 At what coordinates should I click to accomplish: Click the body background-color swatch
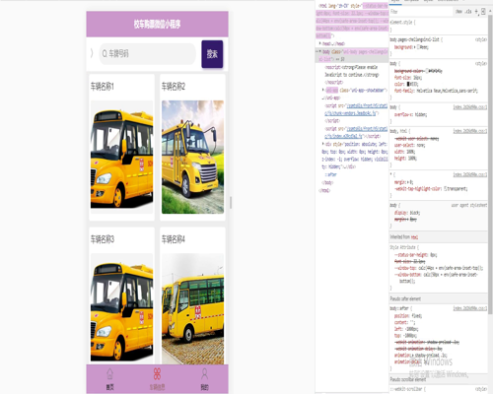pyautogui.click(x=427, y=71)
